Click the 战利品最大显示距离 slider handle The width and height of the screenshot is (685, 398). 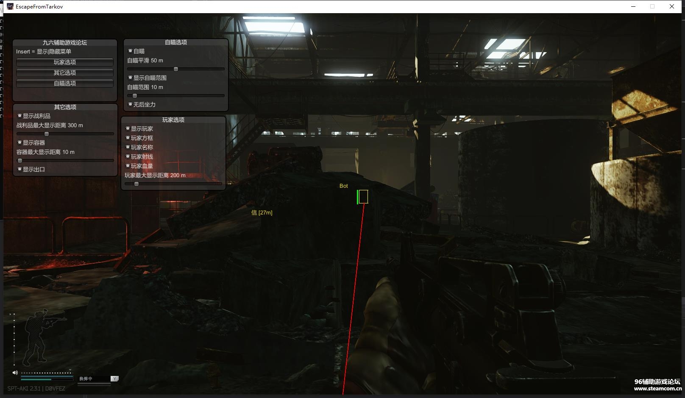(x=47, y=134)
